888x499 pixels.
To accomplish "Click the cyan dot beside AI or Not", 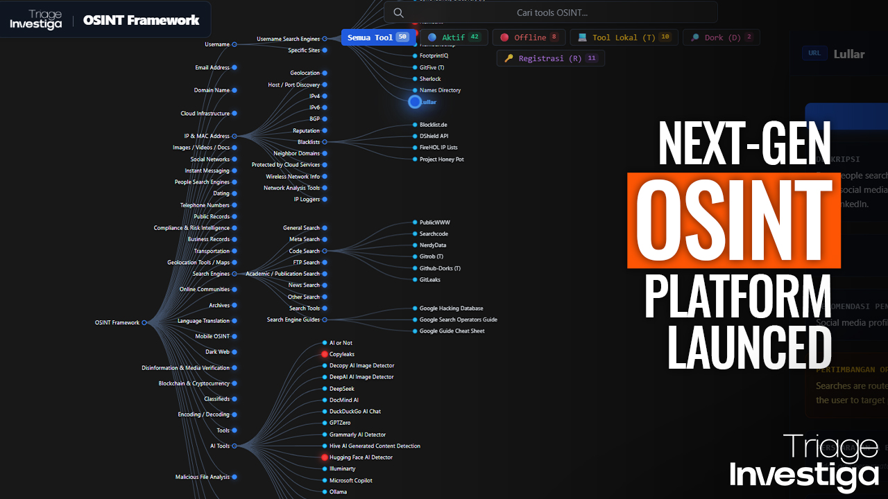I will pos(324,343).
